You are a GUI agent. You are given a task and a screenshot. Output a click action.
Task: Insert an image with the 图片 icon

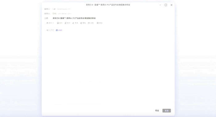click(x=60, y=23)
